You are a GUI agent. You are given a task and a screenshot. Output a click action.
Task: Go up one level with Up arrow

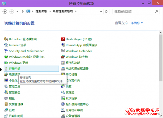click(x=23, y=11)
